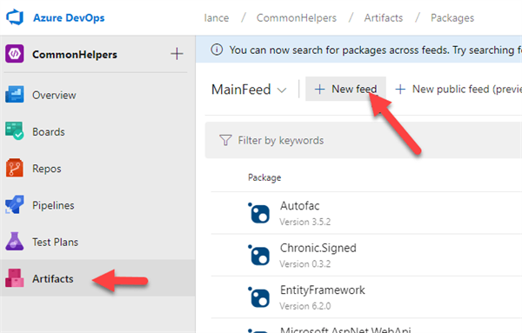Click the Package column header
Screen dimensions: 522x333
click(264, 177)
